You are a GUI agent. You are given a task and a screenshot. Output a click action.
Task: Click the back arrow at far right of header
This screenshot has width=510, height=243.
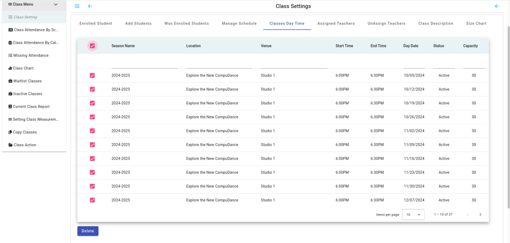[x=497, y=6]
